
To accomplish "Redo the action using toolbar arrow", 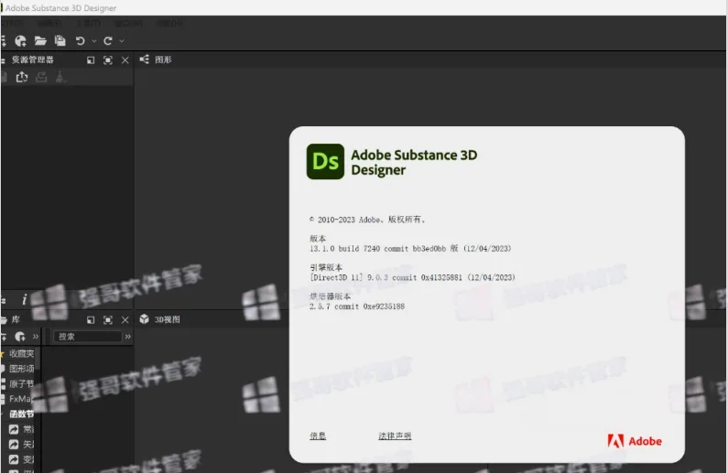I will click(x=108, y=41).
